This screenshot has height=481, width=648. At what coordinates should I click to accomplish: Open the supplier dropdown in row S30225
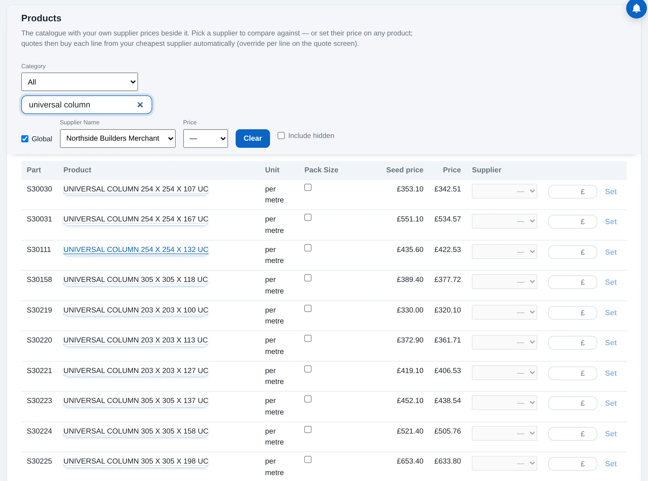[505, 464]
